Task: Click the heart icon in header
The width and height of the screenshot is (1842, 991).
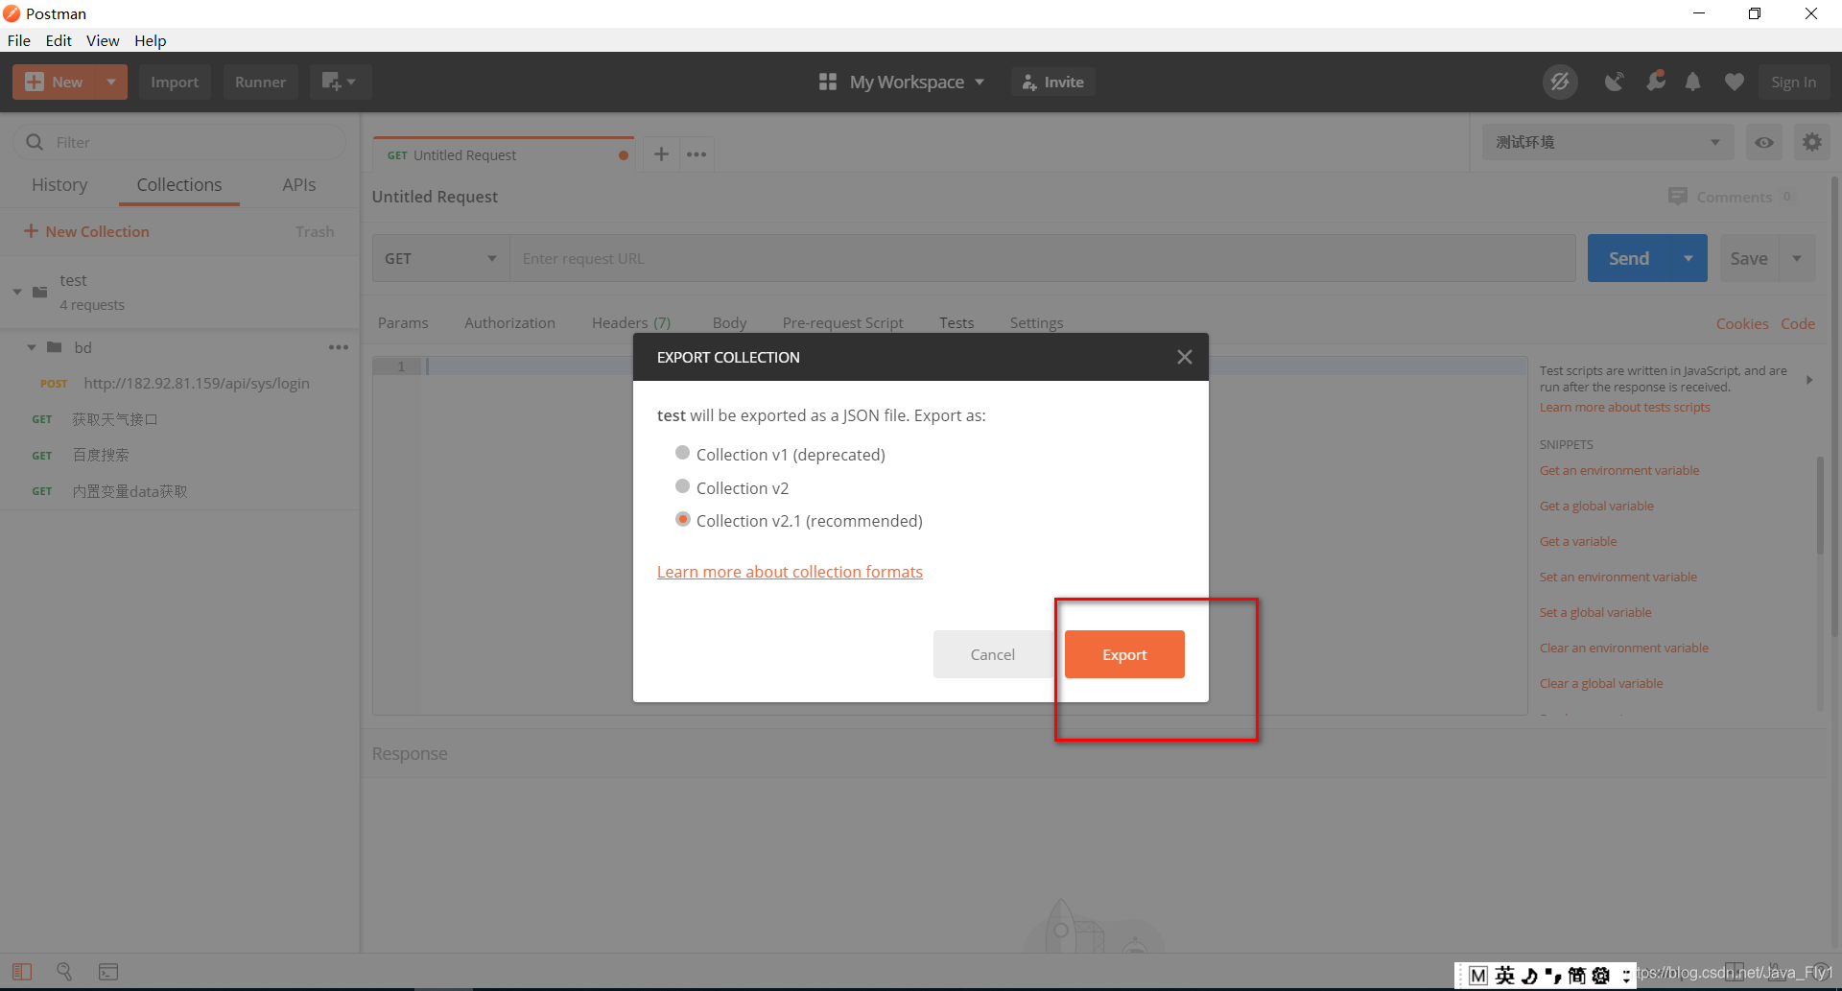Action: pos(1734,83)
